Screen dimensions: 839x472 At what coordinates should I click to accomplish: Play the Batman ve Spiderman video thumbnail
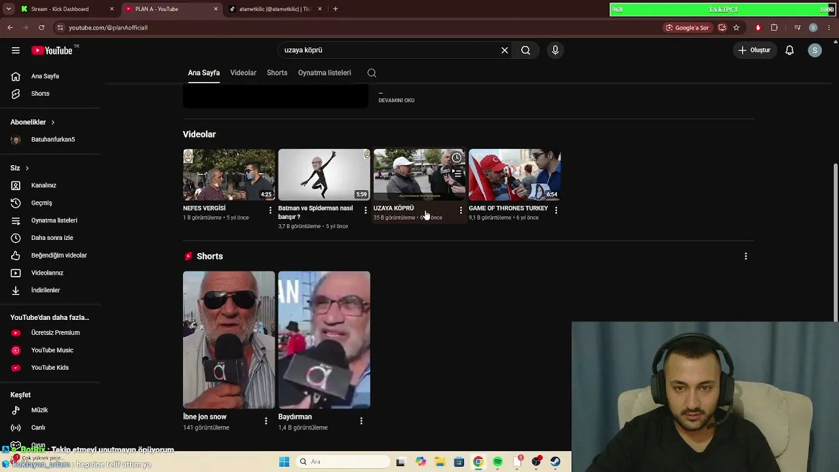click(x=324, y=174)
